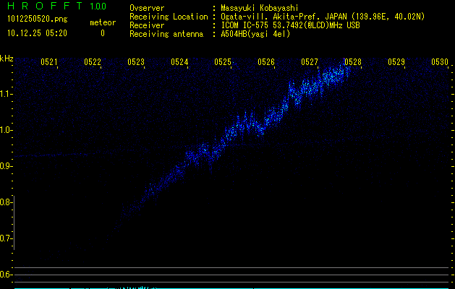Click the 0524 time marker
455x289 pixels.
179,62
